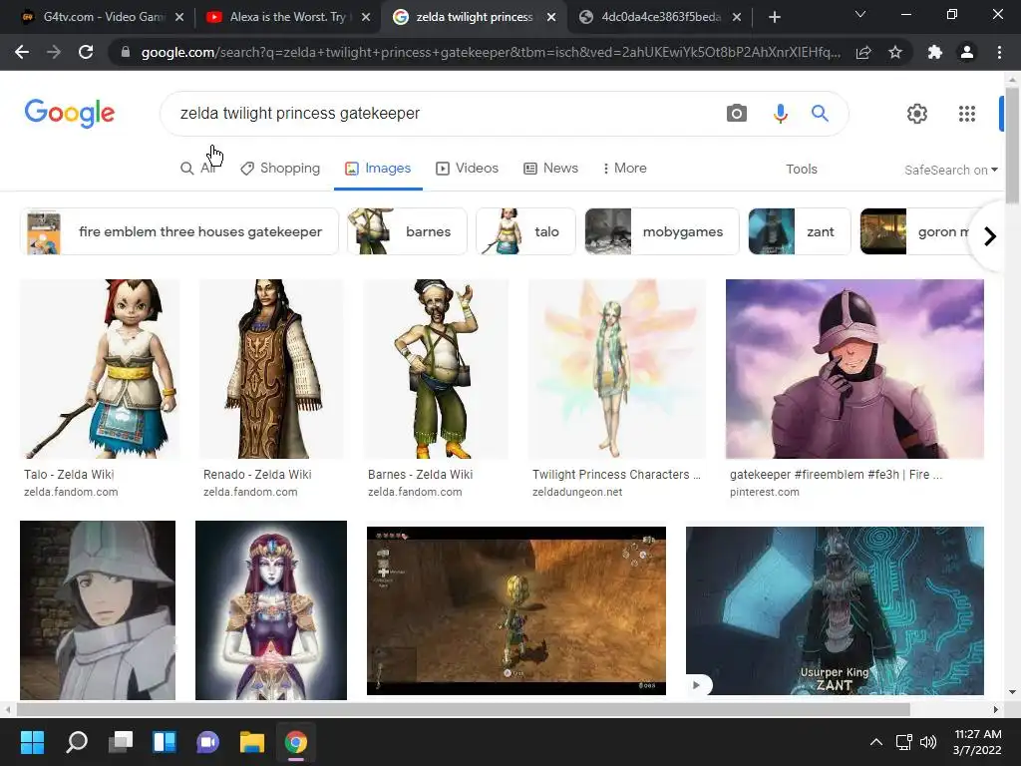This screenshot has height=766, width=1021.
Task: Open the Tools filter options
Action: pos(801,170)
